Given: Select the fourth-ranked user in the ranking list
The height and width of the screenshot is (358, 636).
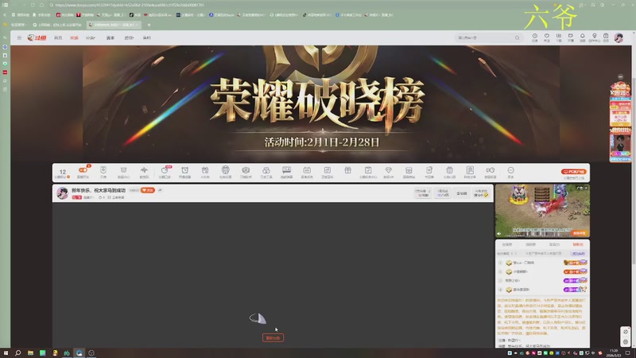Looking at the screenshot, I should click(542, 290).
